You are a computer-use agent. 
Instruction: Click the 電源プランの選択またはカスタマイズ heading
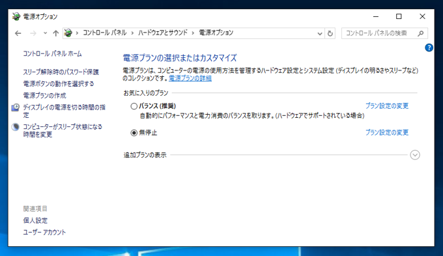click(180, 58)
